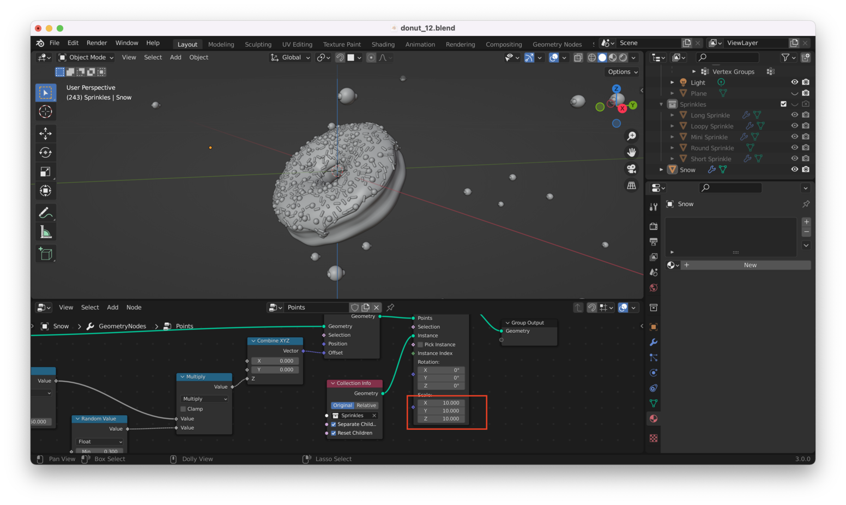Click the Scale X value field
This screenshot has width=846, height=505.
tap(441, 403)
